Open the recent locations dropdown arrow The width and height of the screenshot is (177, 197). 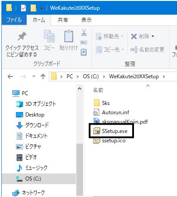pos(34,76)
